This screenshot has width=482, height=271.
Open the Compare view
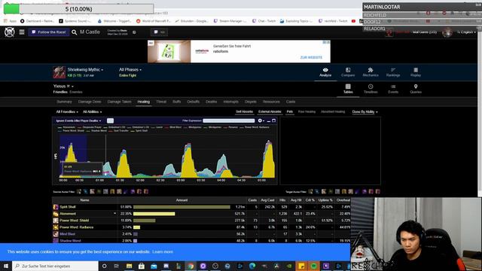pos(348,72)
